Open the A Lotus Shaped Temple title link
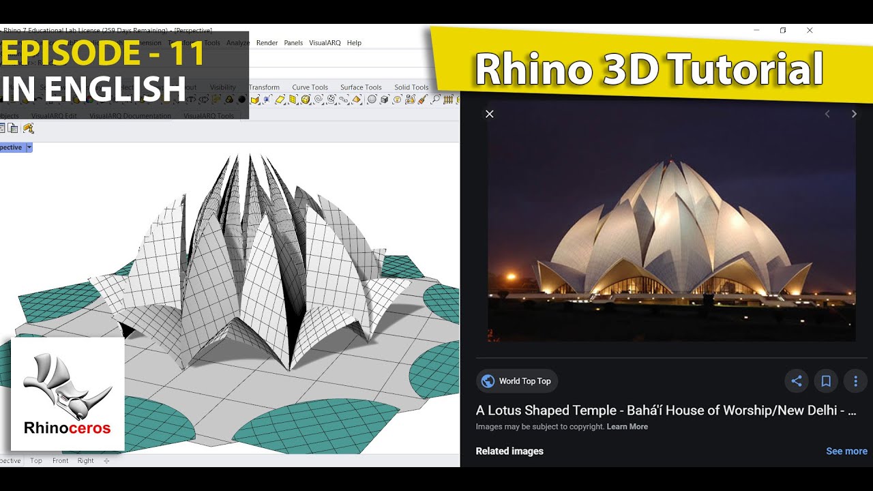873x491 pixels. [x=666, y=411]
